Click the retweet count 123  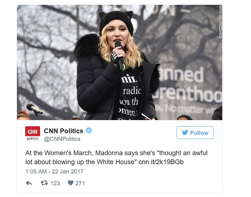(x=55, y=183)
